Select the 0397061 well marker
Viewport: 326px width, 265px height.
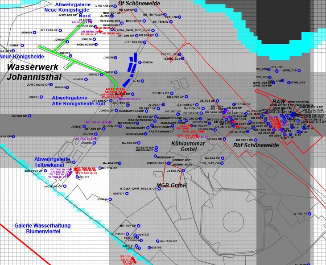click(149, 248)
